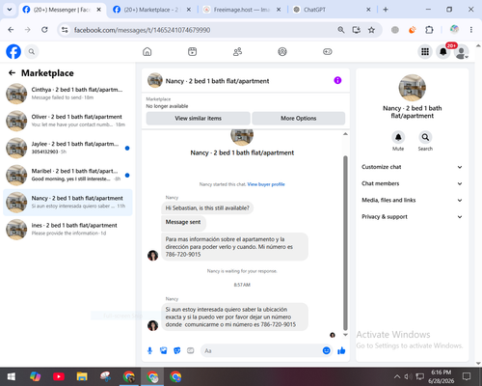
Task: Click 'Hi Sebastian, is this still available?' message
Action: pyautogui.click(x=207, y=208)
